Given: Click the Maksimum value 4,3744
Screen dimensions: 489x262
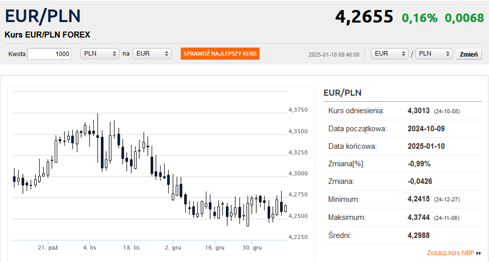Looking at the screenshot, I should [418, 217].
